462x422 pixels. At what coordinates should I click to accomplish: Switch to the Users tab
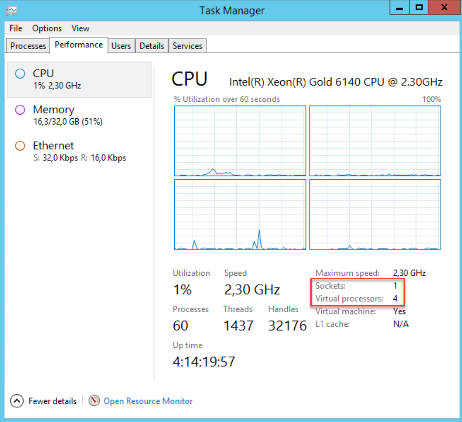(121, 46)
